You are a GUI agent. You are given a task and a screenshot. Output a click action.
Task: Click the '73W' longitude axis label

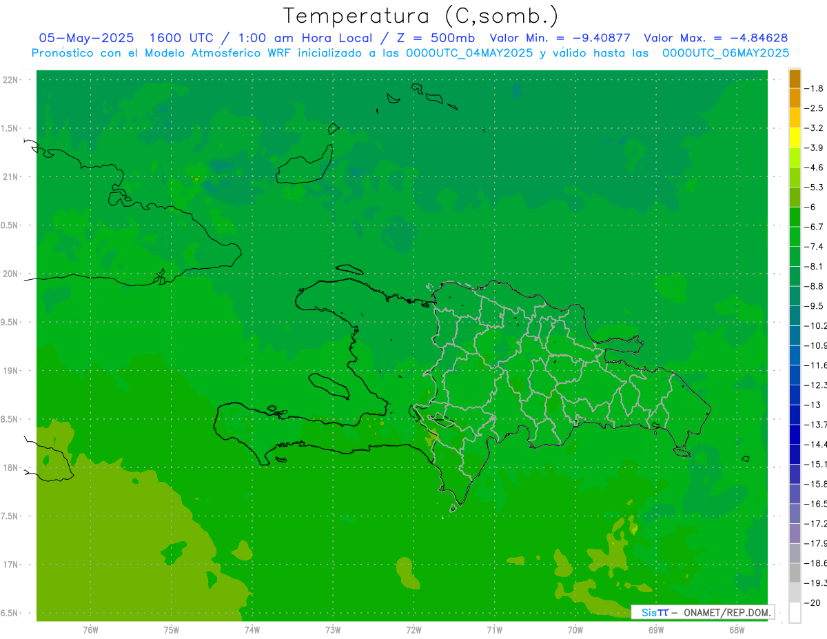point(333,629)
